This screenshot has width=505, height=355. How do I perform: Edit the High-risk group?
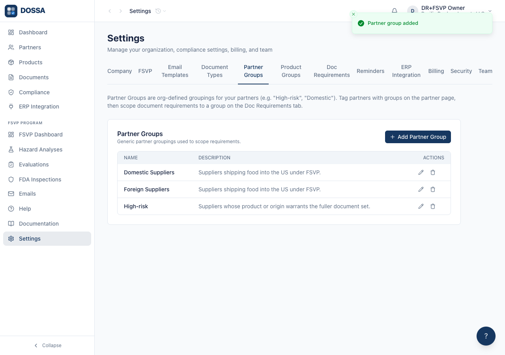point(421,206)
